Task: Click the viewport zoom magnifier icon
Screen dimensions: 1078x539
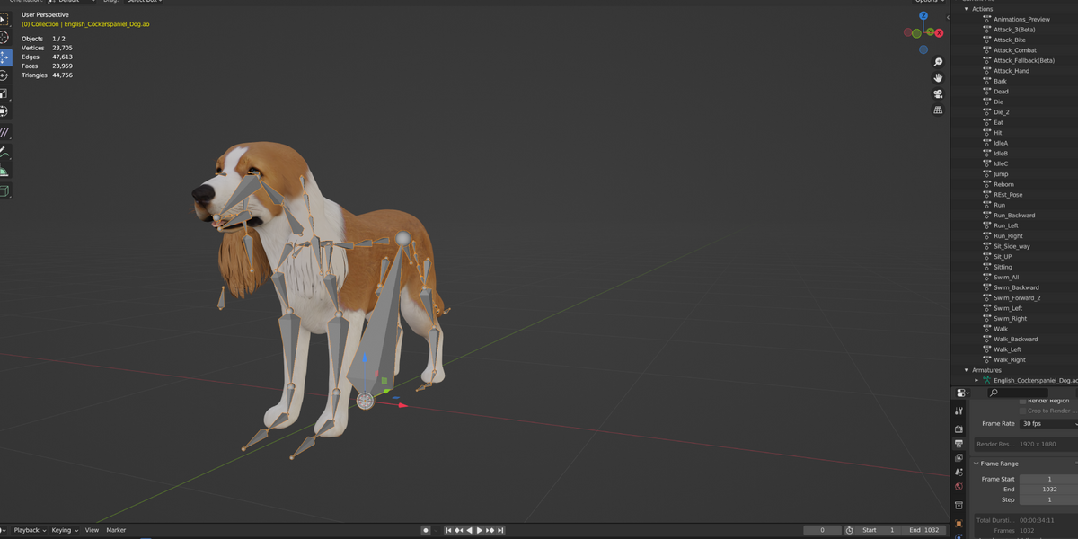Action: 938,62
